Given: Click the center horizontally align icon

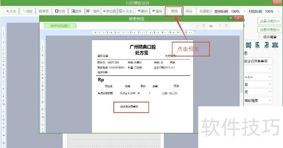Looking at the screenshot, I should [x=275, y=45].
